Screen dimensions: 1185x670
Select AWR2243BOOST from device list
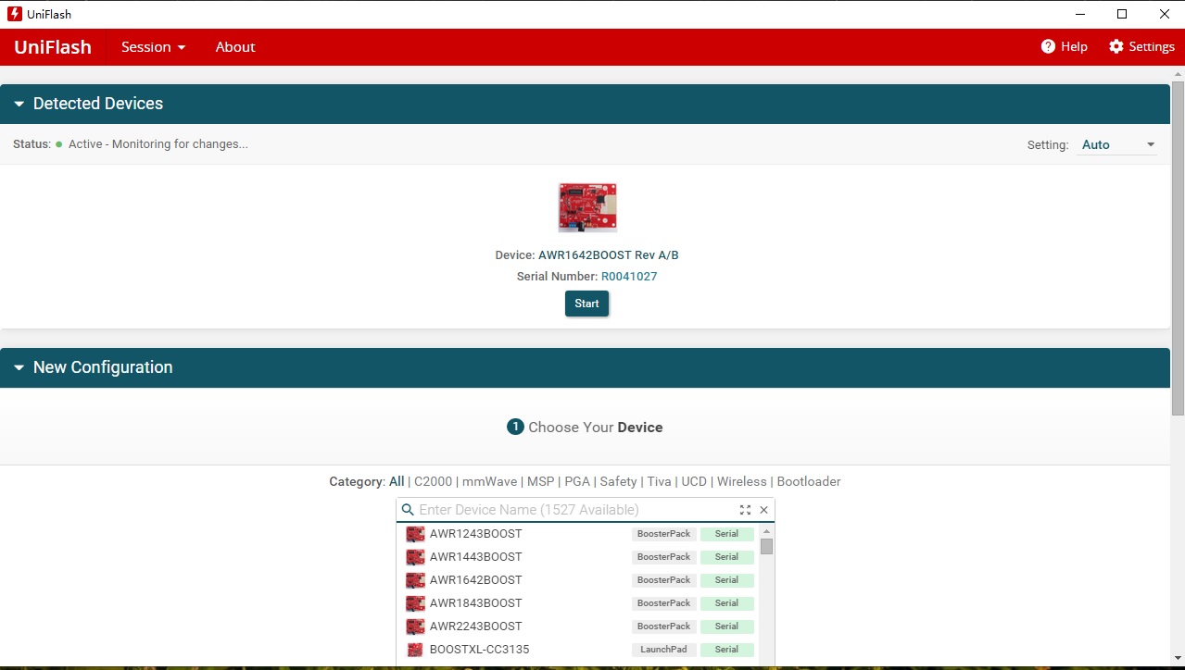click(476, 627)
